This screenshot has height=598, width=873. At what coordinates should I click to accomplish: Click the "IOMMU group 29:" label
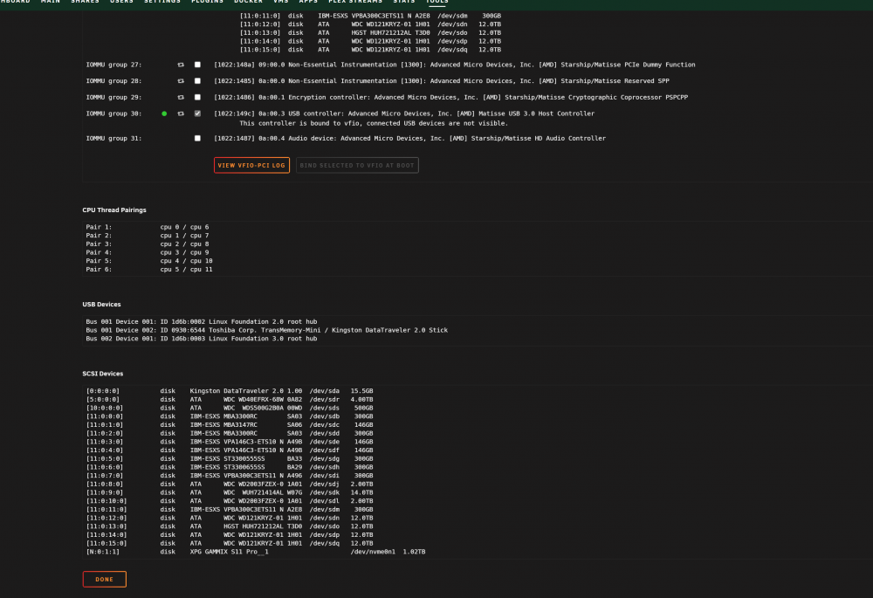click(x=113, y=97)
